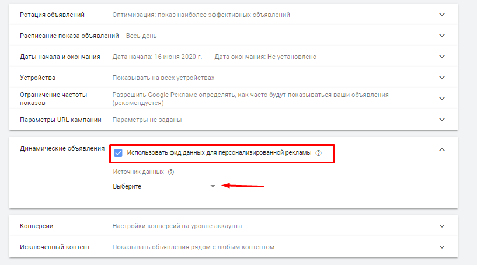Click Настройки конверсий на уровне аккаунта
Image resolution: width=477 pixels, height=265 pixels.
[x=177, y=226]
